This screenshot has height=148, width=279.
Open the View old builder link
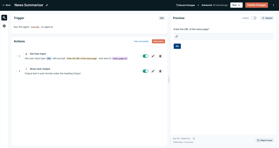141,41
